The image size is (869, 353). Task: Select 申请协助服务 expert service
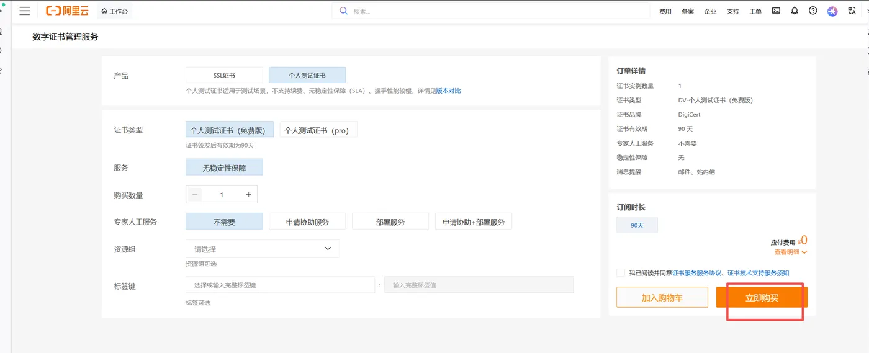pos(307,221)
